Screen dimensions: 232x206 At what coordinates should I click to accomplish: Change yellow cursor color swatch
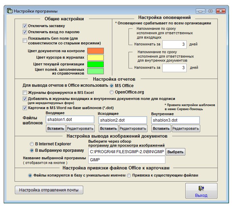(x=95, y=58)
